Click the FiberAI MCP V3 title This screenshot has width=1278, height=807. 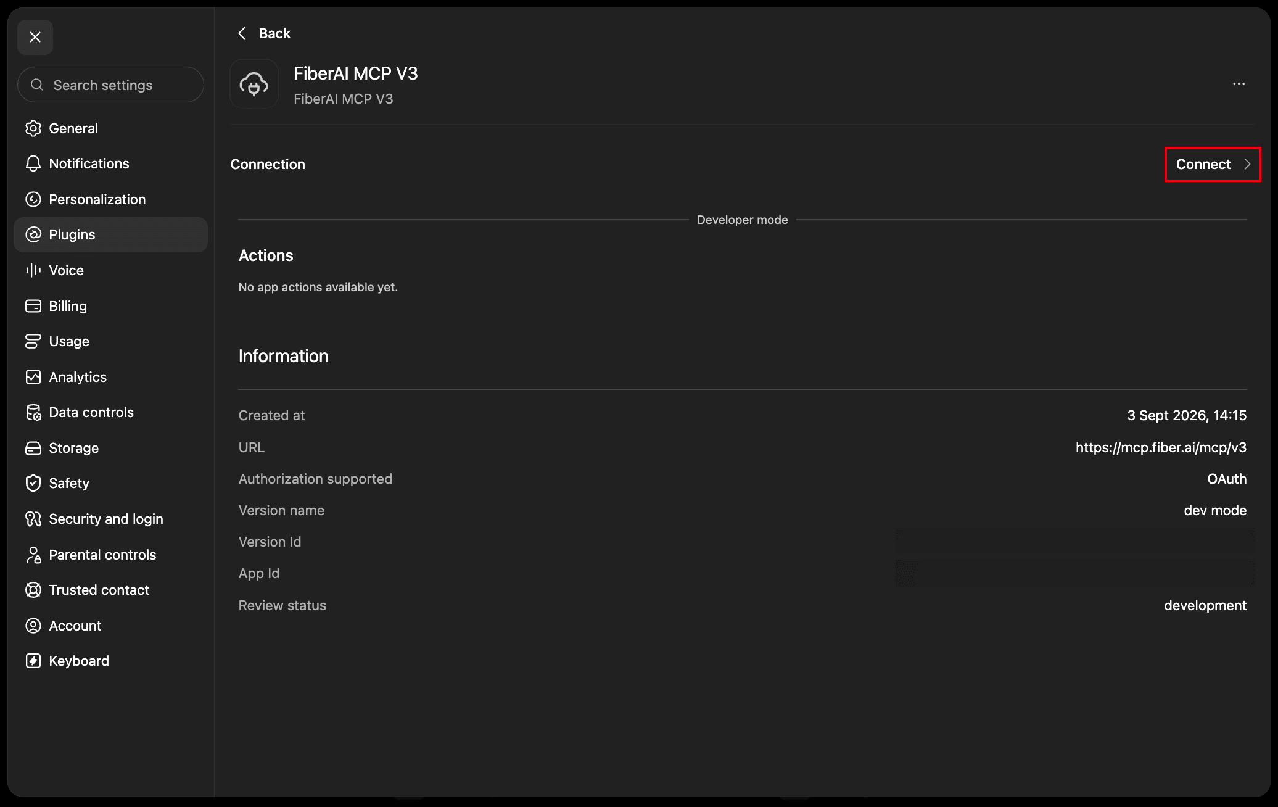[x=356, y=73]
